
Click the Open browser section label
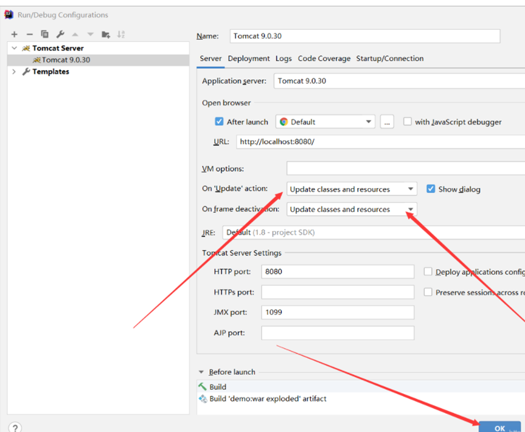[x=226, y=103]
